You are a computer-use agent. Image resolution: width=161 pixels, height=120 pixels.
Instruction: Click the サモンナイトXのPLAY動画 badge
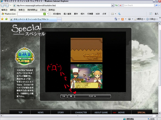[x=24, y=56]
